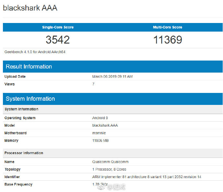Click the msmnile motherboard value
223x192 pixels.
[99, 133]
